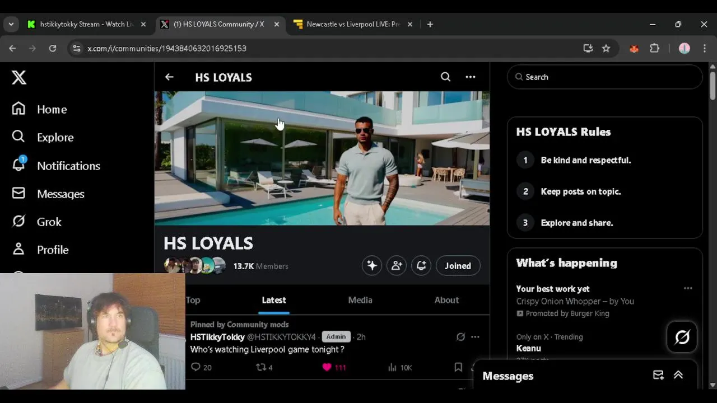Image resolution: width=717 pixels, height=403 pixels.
Task: Switch to the About tab
Action: tap(446, 300)
